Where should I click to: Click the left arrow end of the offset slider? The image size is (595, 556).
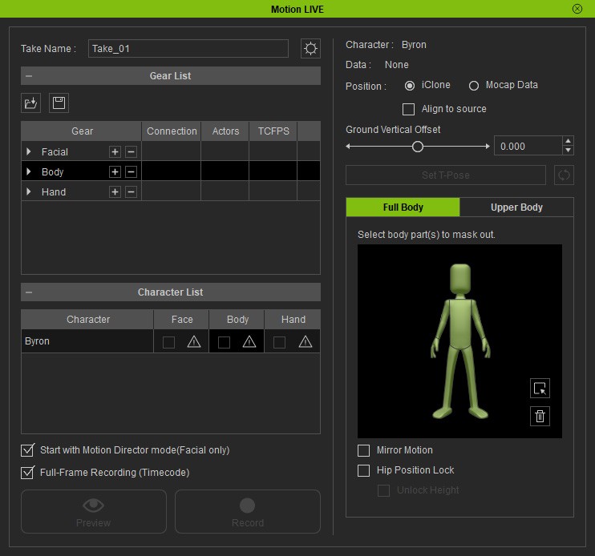click(x=348, y=147)
